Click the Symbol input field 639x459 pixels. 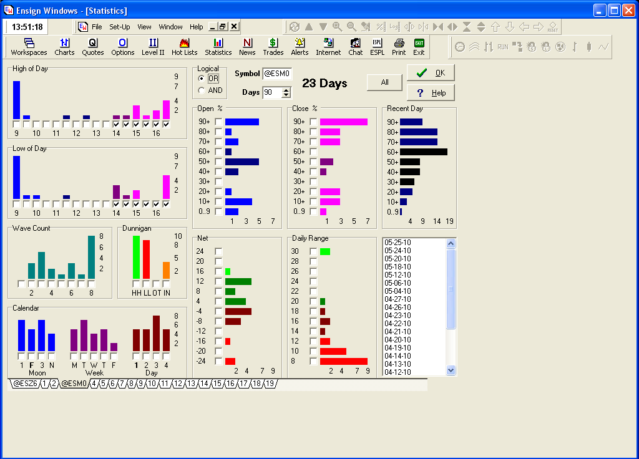[277, 74]
